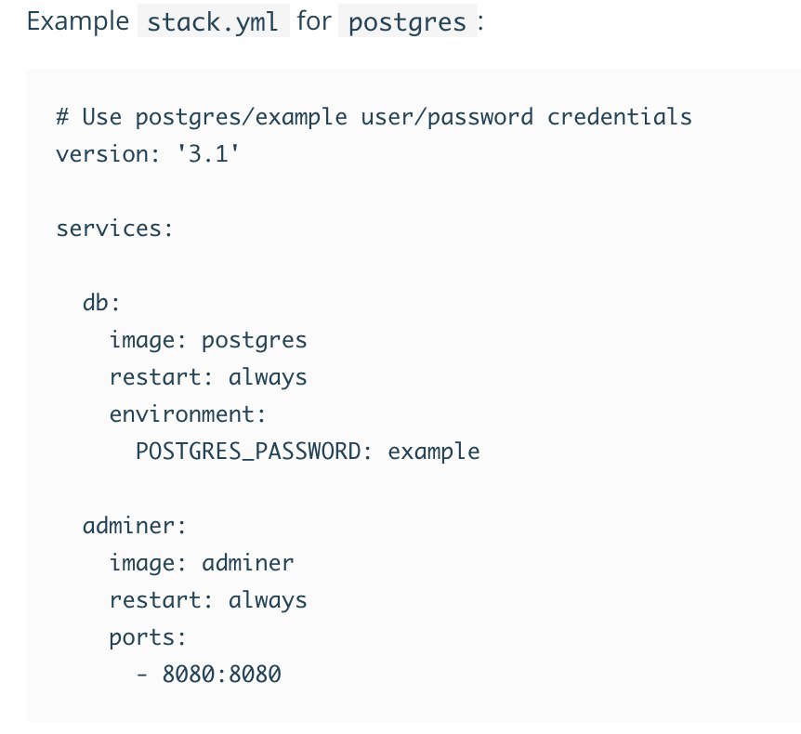Click the 8080:8080 port mapping
Viewport: 801px width, 734px height.
pyautogui.click(x=221, y=675)
